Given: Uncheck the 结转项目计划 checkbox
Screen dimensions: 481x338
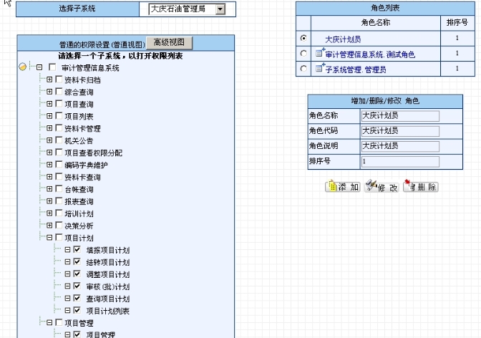Looking at the screenshot, I should pos(77,263).
